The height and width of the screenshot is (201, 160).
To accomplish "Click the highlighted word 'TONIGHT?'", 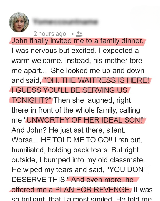I will click(31, 100).
